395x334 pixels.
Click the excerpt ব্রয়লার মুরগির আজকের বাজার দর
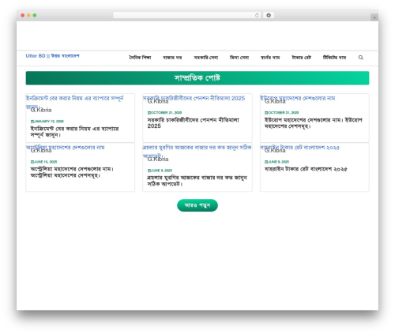pos(197,181)
